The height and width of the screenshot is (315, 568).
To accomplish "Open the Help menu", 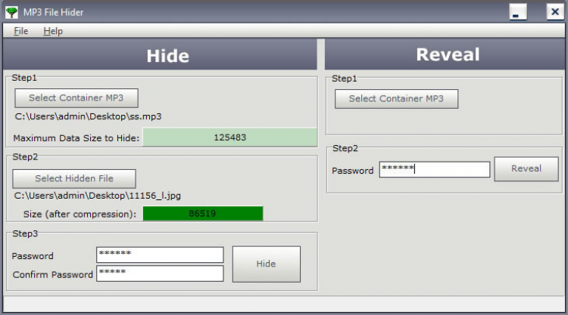I will coord(53,31).
